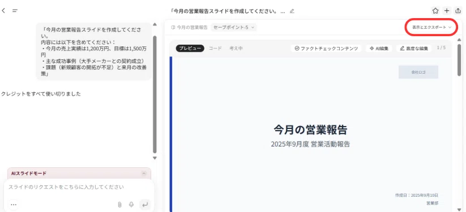Select the 今月の営業報告 file label

(190, 27)
